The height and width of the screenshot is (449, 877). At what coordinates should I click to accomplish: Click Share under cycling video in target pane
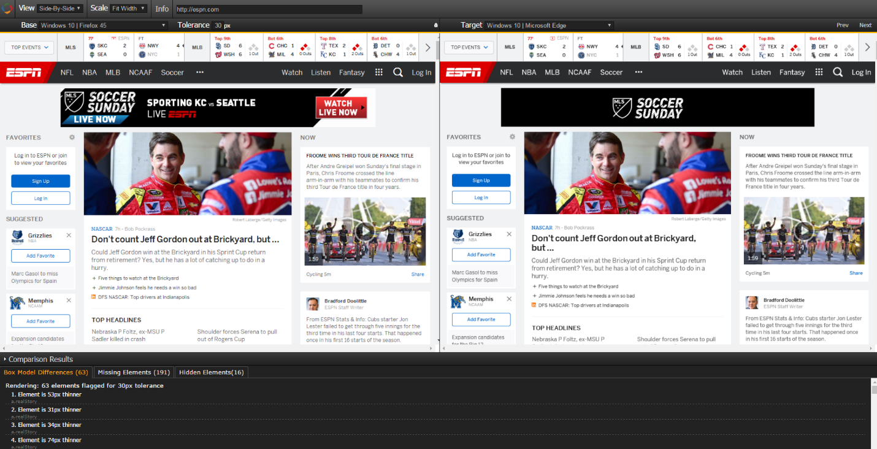pos(856,273)
